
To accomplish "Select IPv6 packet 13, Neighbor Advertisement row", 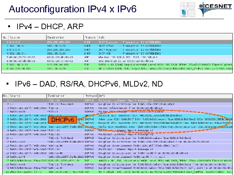I will click(117, 146).
